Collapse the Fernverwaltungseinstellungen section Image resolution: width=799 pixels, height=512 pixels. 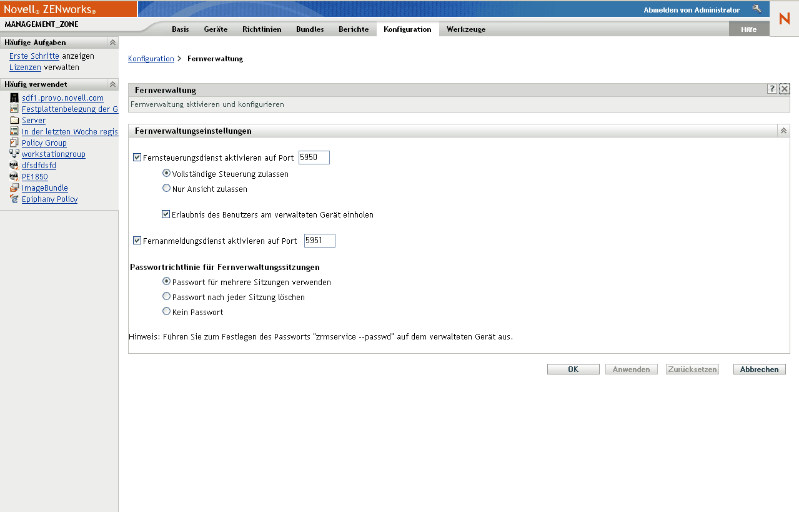click(784, 131)
